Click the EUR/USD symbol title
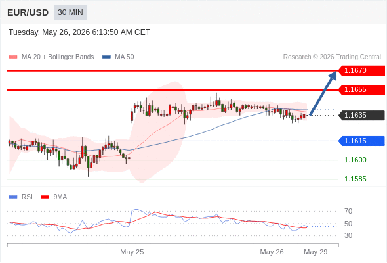 point(28,12)
